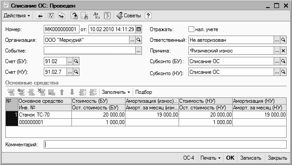292x165 pixels.
Task: Click the Причина field Физический износ
Action: coord(231,51)
